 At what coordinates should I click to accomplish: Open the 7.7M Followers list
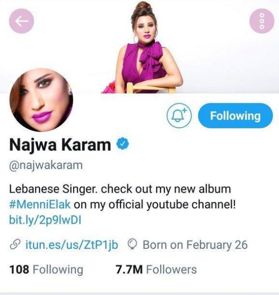[156, 269]
